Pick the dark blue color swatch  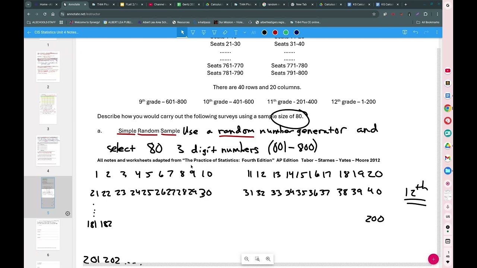coord(297,32)
